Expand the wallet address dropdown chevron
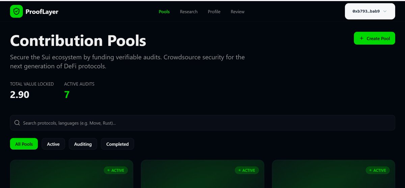This screenshot has height=188, width=405. coord(385,11)
